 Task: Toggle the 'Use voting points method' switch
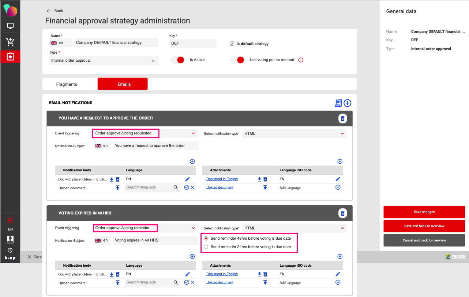pyautogui.click(x=237, y=60)
